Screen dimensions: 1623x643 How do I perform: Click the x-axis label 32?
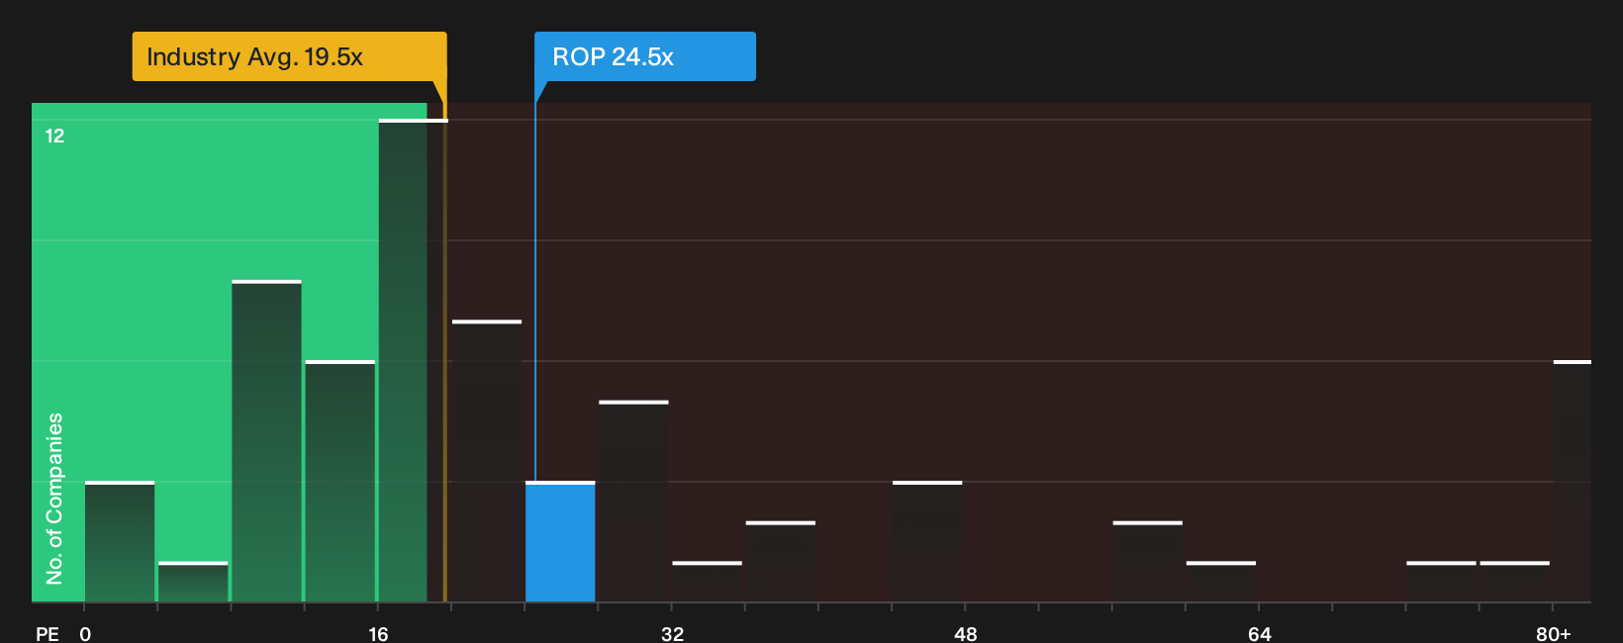pos(672,633)
